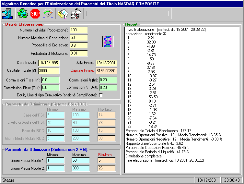Focus the Data Finale date field

(x=106, y=63)
